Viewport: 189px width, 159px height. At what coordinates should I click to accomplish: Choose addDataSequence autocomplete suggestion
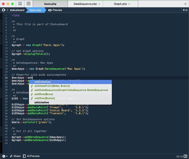coord(71,90)
